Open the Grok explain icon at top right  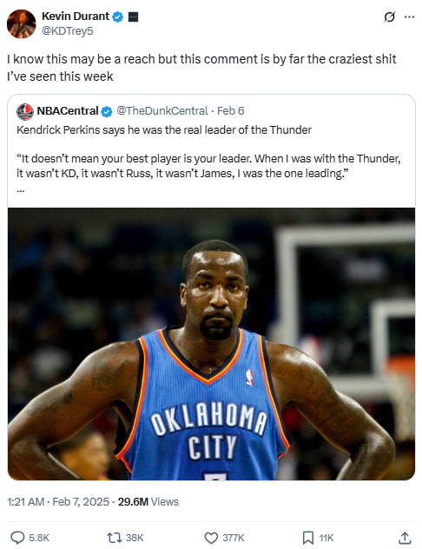click(389, 17)
